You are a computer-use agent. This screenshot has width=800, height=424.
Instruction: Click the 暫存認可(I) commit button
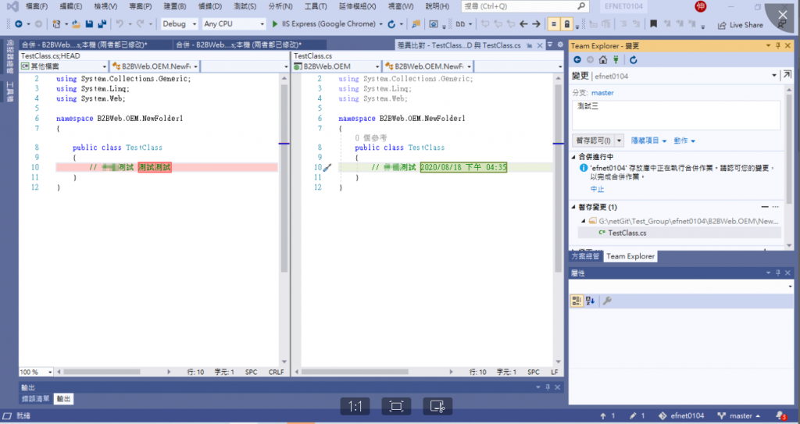point(594,141)
